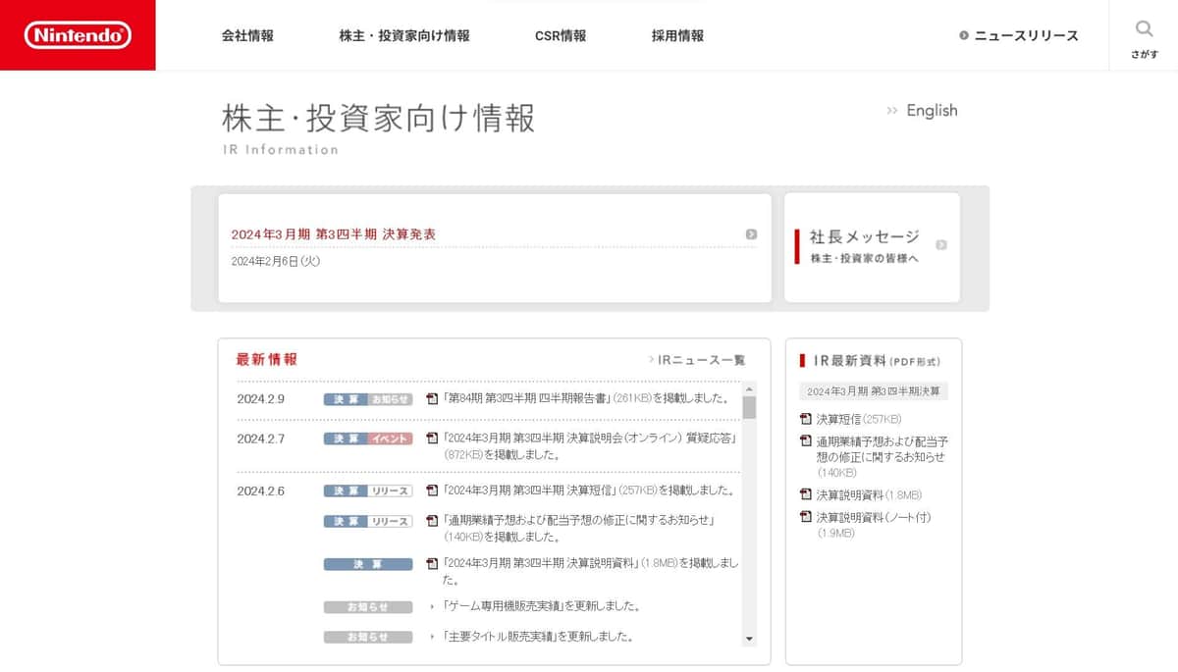Select the CSR情報 navigation item
Image resolution: width=1178 pixels, height=672 pixels.
[560, 35]
